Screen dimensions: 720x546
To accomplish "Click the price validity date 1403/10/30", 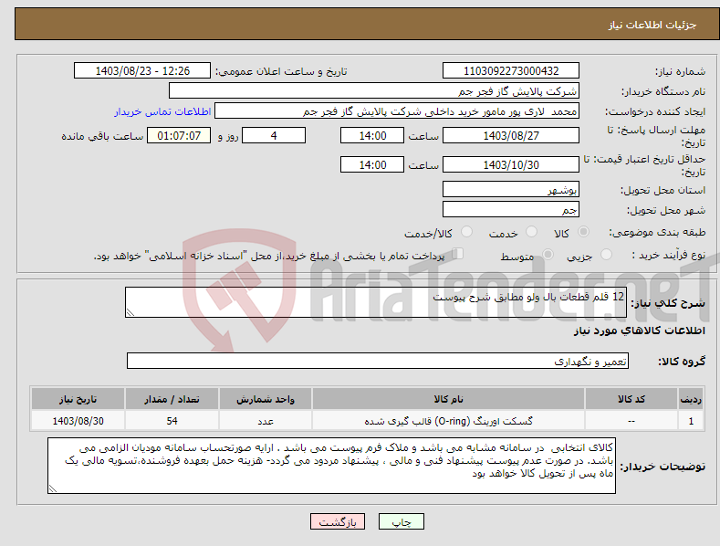I will point(511,164).
